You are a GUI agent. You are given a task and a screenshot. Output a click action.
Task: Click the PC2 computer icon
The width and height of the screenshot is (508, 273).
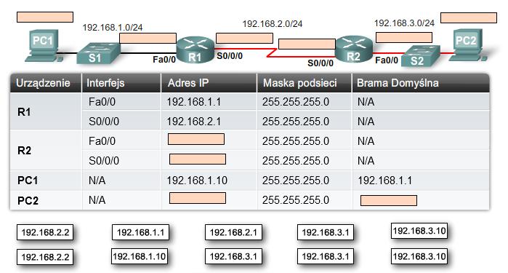point(467,45)
